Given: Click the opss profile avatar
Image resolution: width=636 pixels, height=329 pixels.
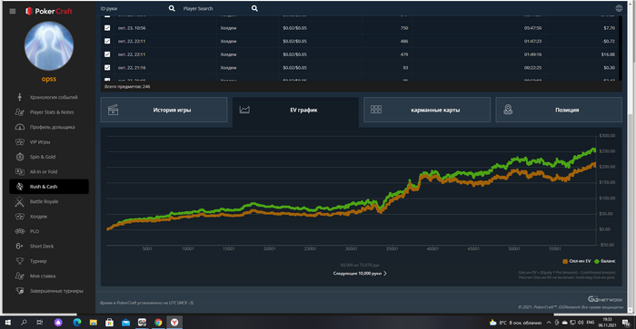Looking at the screenshot, I should pyautogui.click(x=49, y=45).
